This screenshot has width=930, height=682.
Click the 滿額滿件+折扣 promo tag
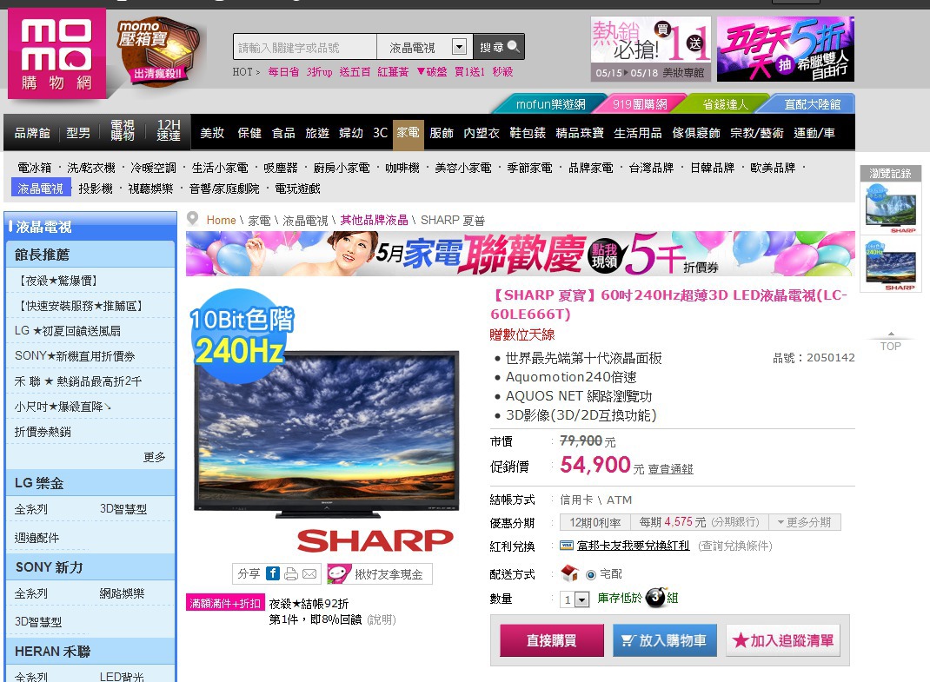pos(225,603)
